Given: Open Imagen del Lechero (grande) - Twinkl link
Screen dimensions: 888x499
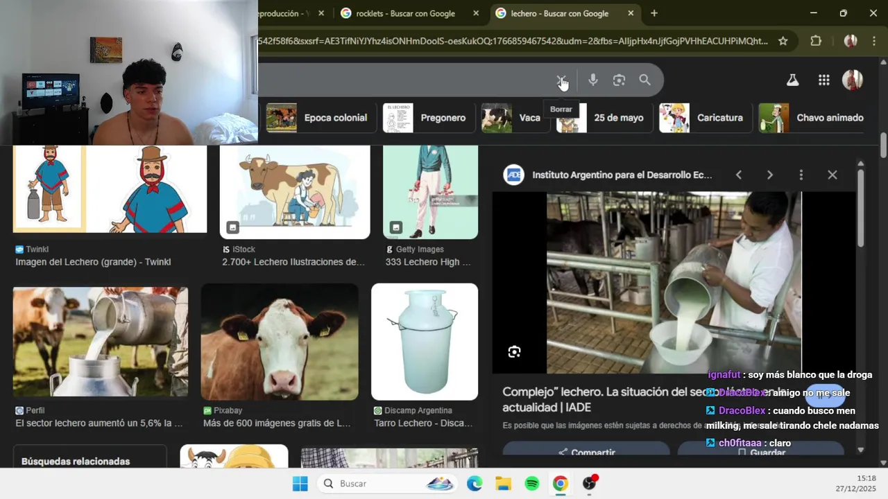Looking at the screenshot, I should pyautogui.click(x=93, y=262).
